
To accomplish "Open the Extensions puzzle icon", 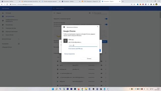I will click(154, 5).
